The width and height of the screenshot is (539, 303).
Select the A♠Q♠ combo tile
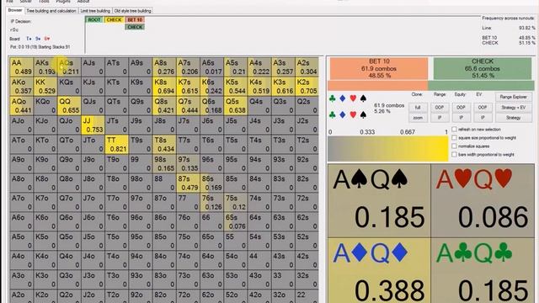click(379, 200)
